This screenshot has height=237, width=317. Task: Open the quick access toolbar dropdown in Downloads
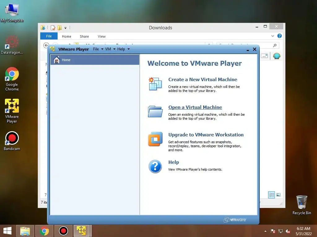pyautogui.click(x=66, y=28)
